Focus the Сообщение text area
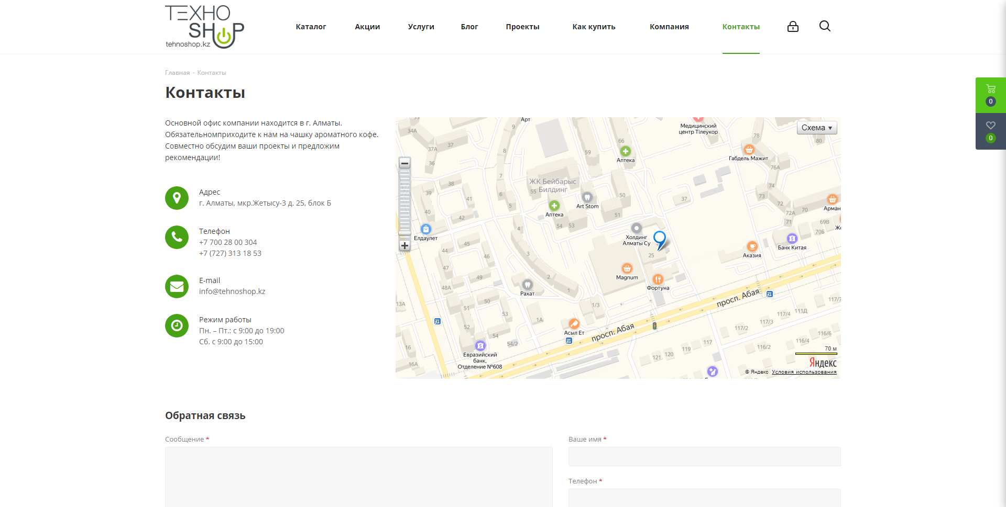Image resolution: width=1006 pixels, height=507 pixels. click(x=359, y=477)
